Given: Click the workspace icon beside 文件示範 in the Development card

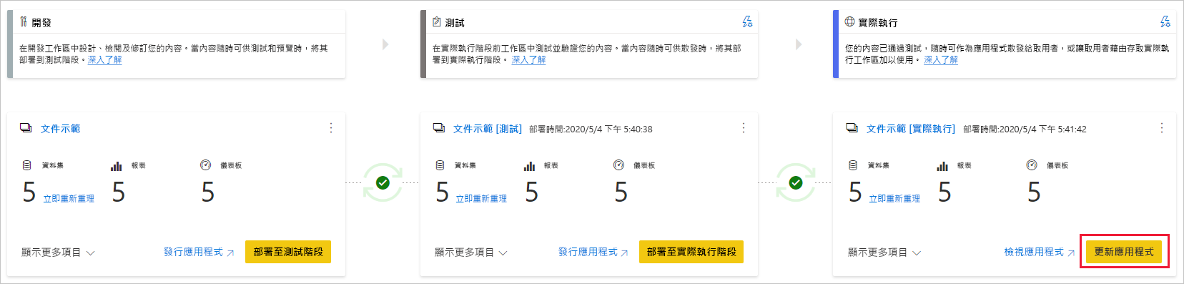Looking at the screenshot, I should 26,128.
